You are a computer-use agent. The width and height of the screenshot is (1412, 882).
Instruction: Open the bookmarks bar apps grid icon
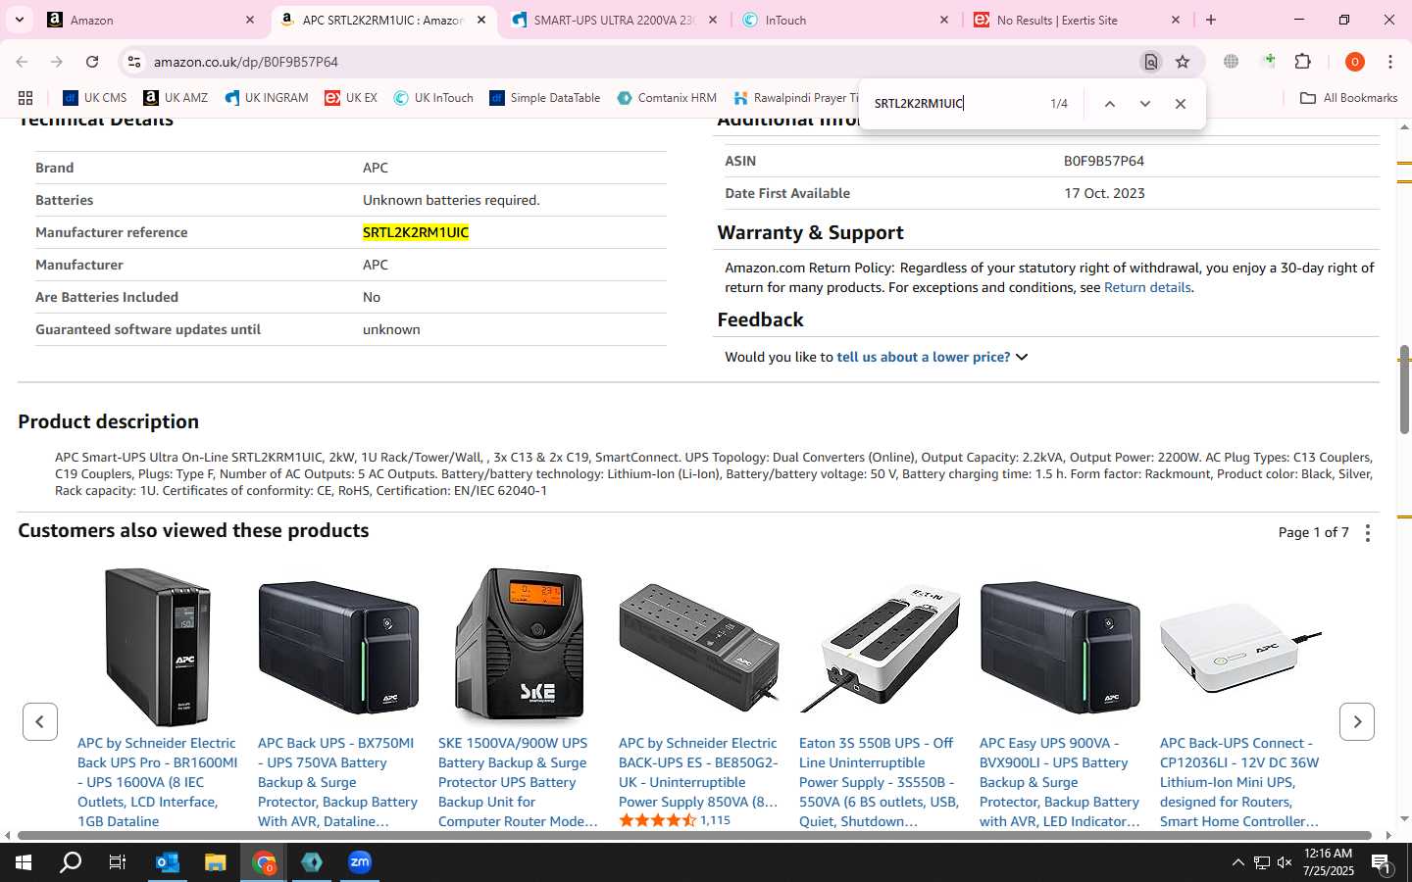click(25, 98)
